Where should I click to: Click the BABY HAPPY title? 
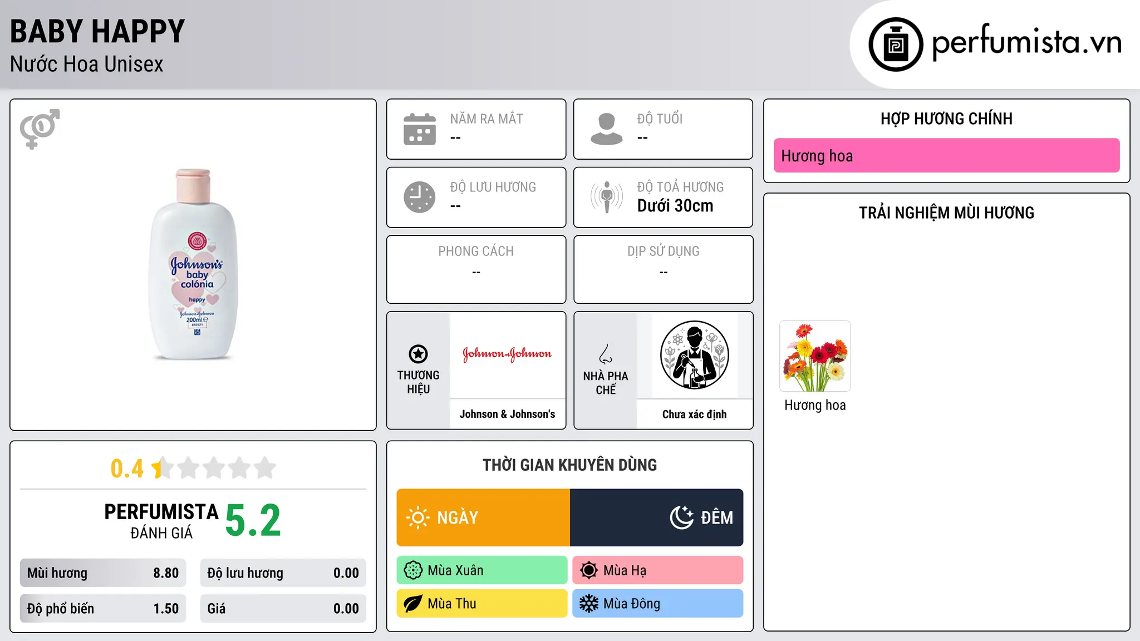pyautogui.click(x=97, y=32)
